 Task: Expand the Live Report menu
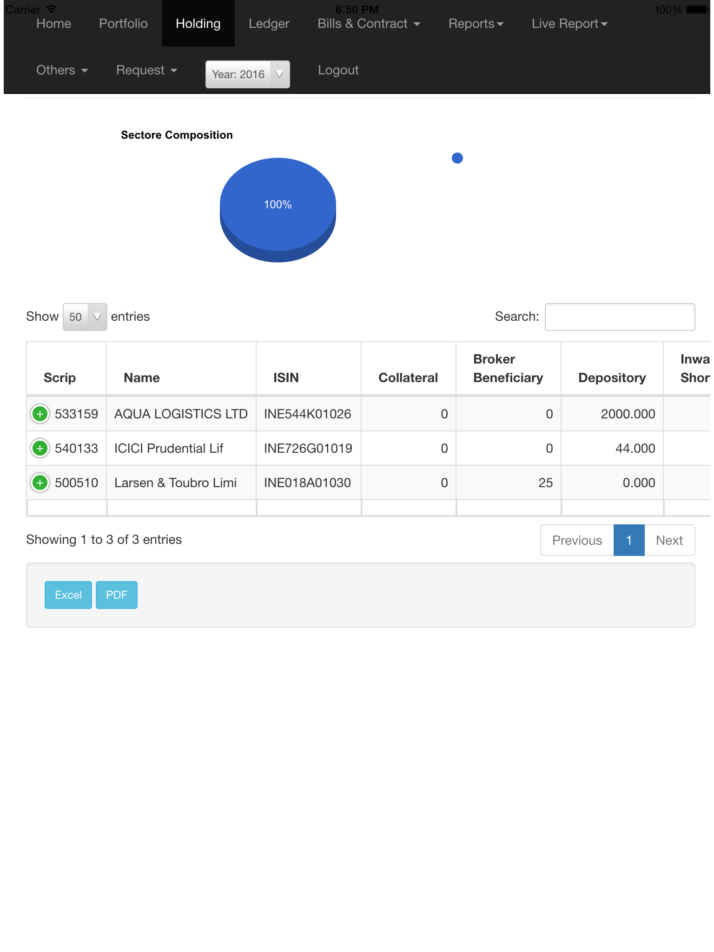coord(570,24)
